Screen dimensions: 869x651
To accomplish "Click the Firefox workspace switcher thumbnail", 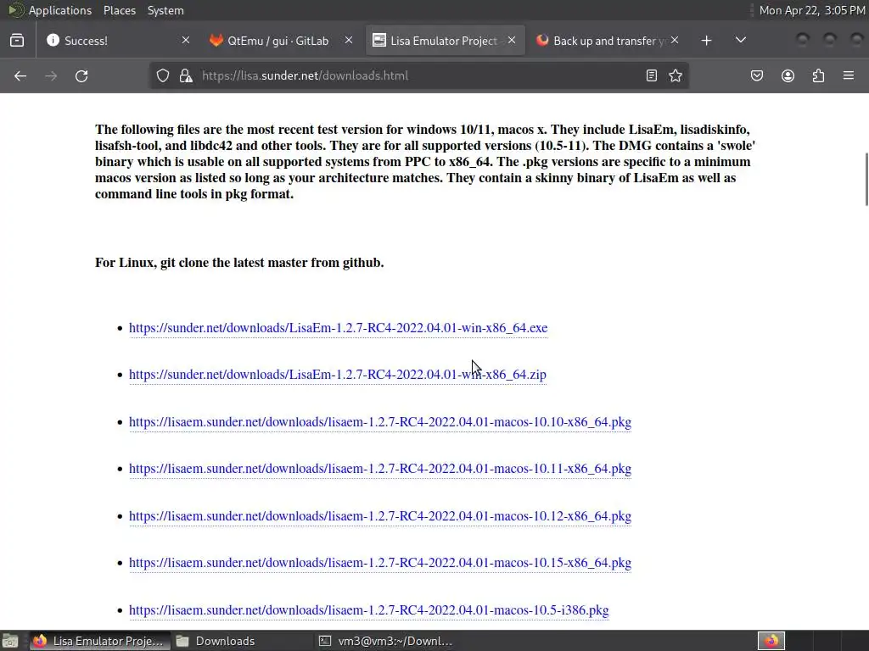I will pos(771,641).
